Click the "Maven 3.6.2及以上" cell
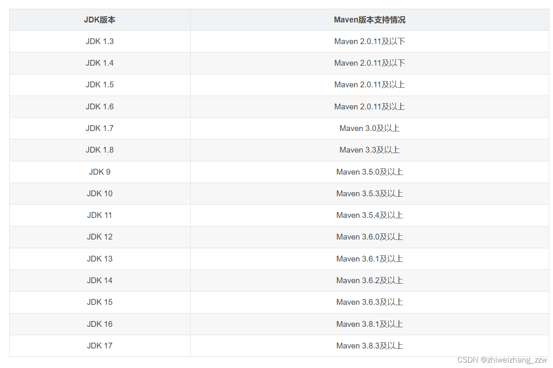The height and width of the screenshot is (368, 553). pos(369,281)
